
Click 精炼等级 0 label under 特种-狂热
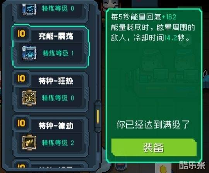[58, 98]
